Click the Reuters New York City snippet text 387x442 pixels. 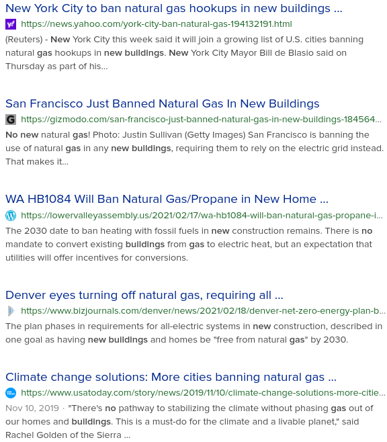coord(184,53)
